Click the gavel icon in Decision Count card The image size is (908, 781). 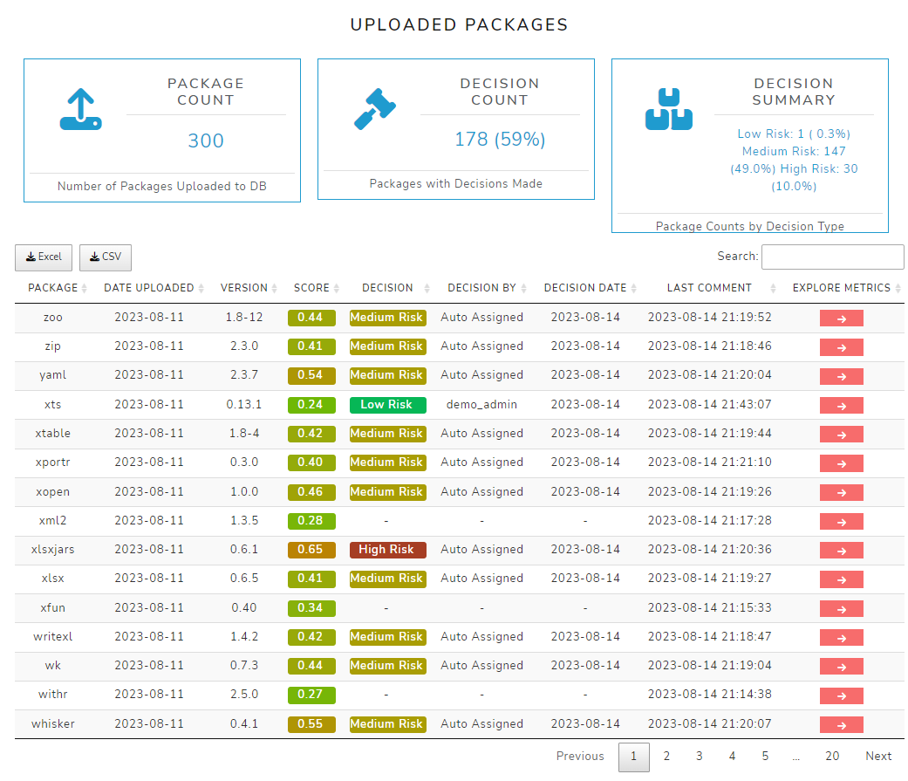pyautogui.click(x=375, y=109)
